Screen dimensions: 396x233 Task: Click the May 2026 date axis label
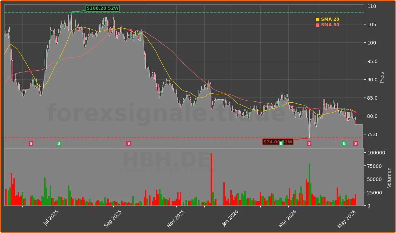tap(347, 219)
